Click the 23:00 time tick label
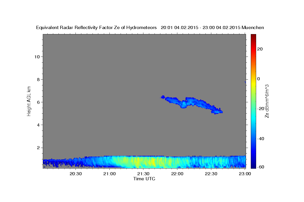Viewport: 304px width, 202px height. (x=245, y=174)
